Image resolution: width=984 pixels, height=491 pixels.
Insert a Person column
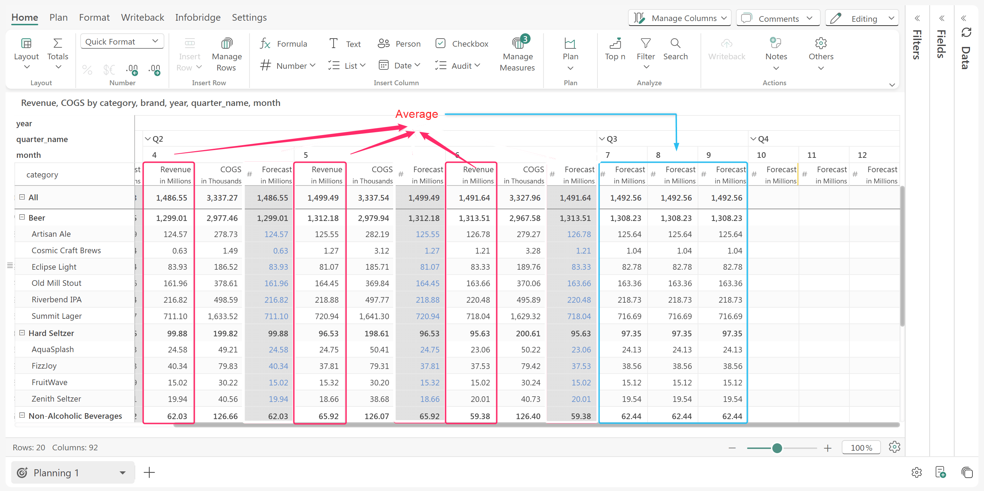click(x=399, y=43)
